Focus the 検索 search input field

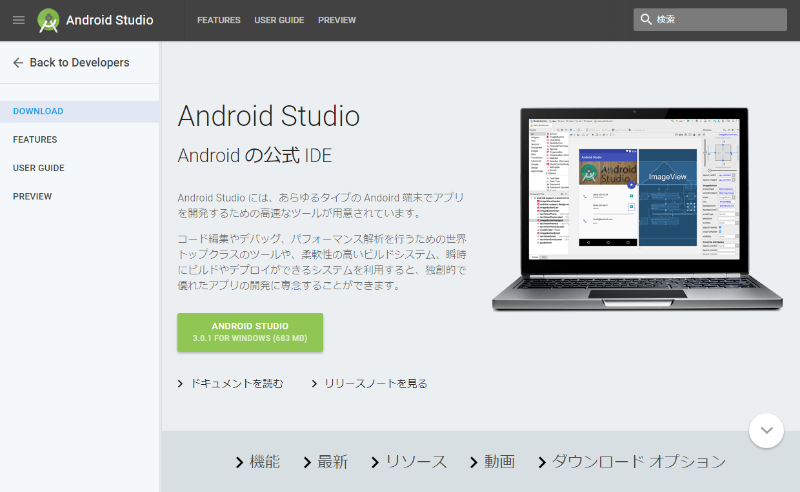[x=716, y=19]
